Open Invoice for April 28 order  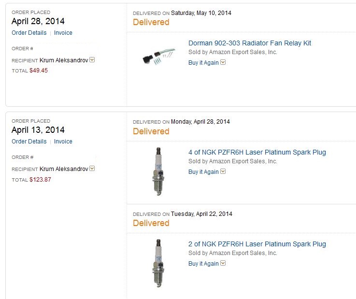(63, 33)
